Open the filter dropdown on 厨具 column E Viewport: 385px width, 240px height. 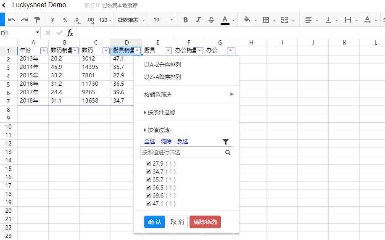click(x=168, y=50)
